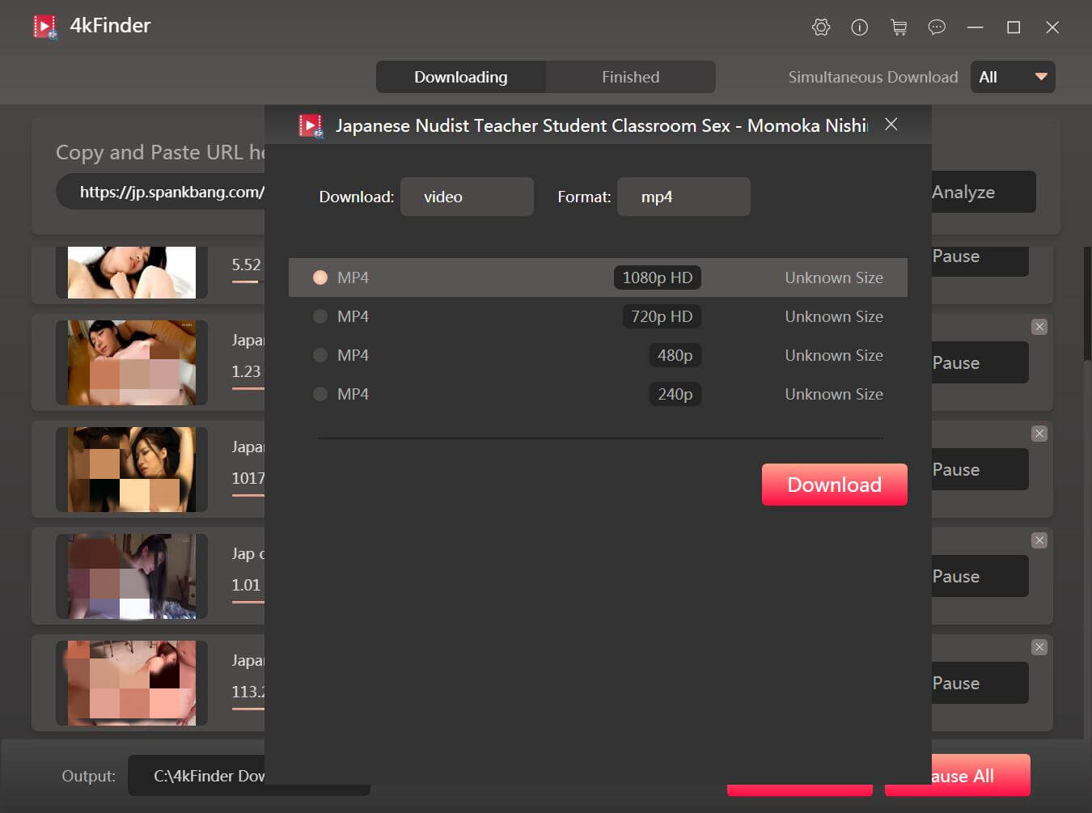Click the feedback chat bubble icon
Screen dimensions: 1092x813
pyautogui.click(x=937, y=28)
